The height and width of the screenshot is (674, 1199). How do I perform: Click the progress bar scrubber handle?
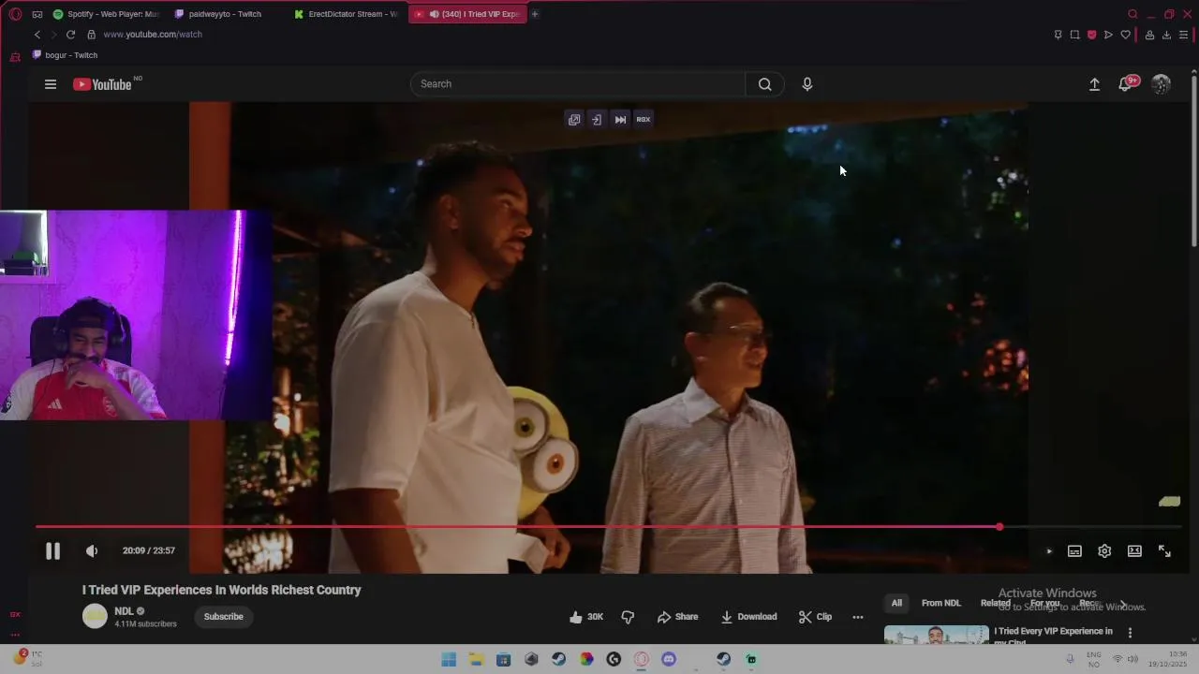tap(999, 527)
